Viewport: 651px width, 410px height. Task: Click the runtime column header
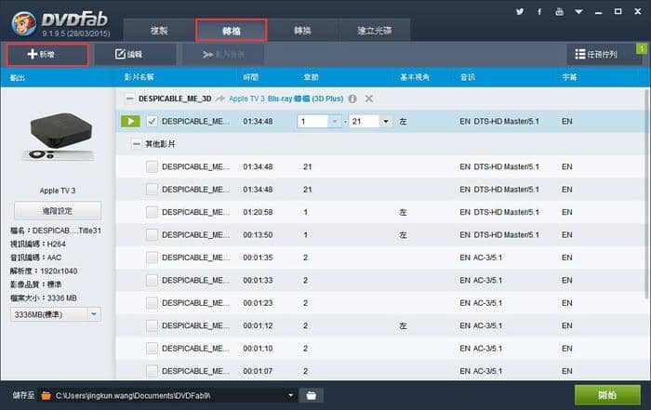pos(251,77)
